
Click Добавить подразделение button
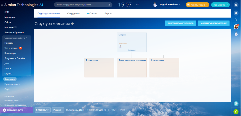coord(214,23)
